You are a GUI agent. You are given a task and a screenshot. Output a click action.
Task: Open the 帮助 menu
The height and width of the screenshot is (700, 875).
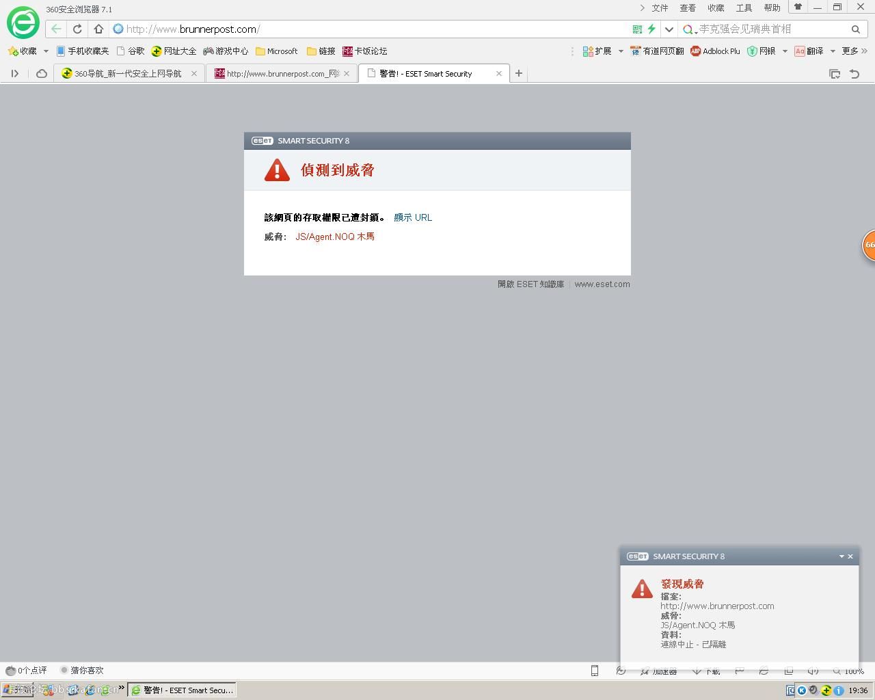(x=772, y=8)
